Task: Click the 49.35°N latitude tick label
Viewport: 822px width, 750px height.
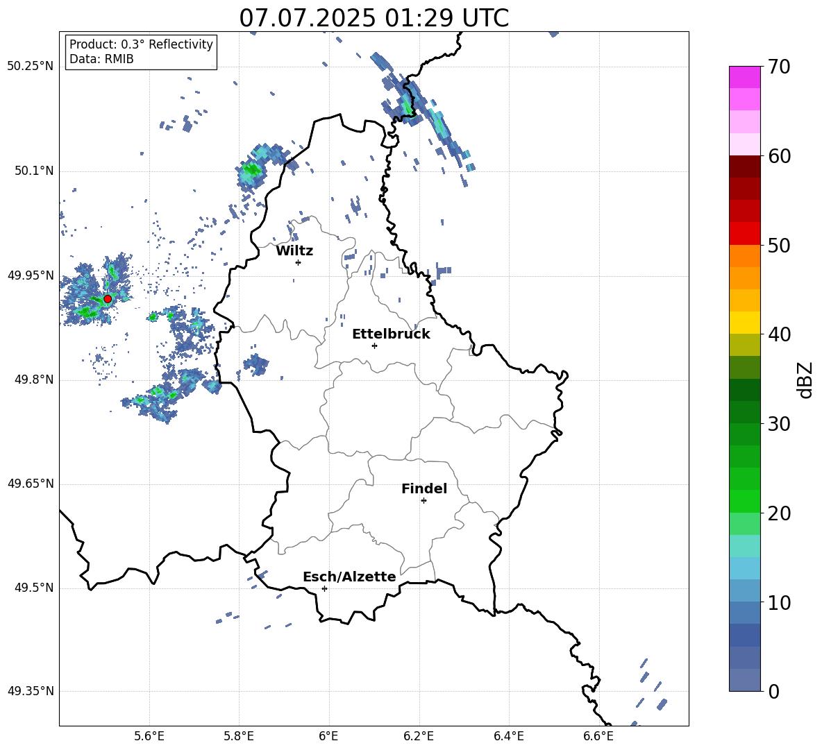Action: [31, 691]
